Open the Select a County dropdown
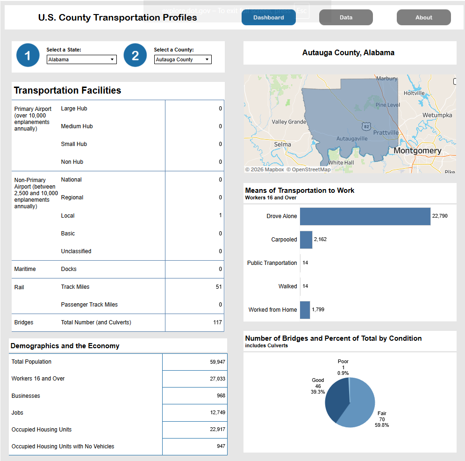Viewport: 465px width, 461px height. point(183,59)
